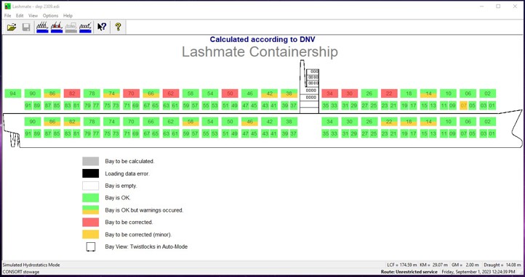This screenshot has width=525, height=277.
Task: Open a file with the folder icon
Action: [x=12, y=27]
